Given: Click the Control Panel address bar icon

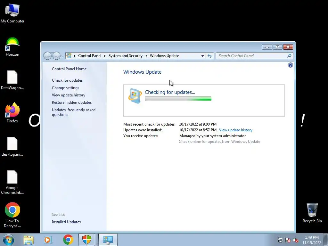Looking at the screenshot, I should pyautogui.click(x=69, y=56).
